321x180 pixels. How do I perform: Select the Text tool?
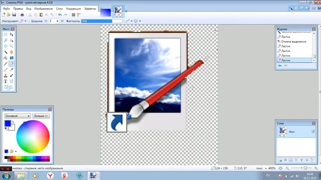click(x=6, y=81)
